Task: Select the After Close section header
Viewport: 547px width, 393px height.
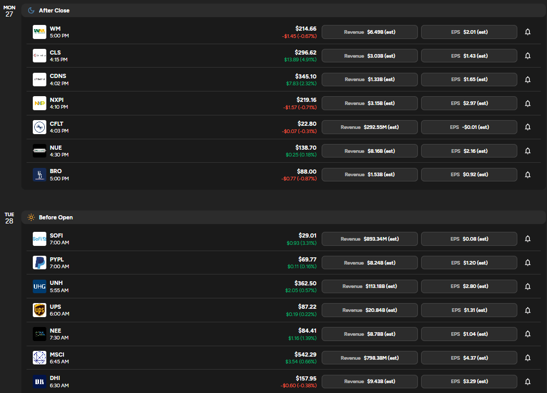Action: point(283,10)
